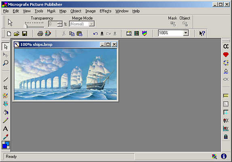The width and height of the screenshot is (232, 162).
Task: Expand the 100% zoom dropdown
Action: coord(186,33)
